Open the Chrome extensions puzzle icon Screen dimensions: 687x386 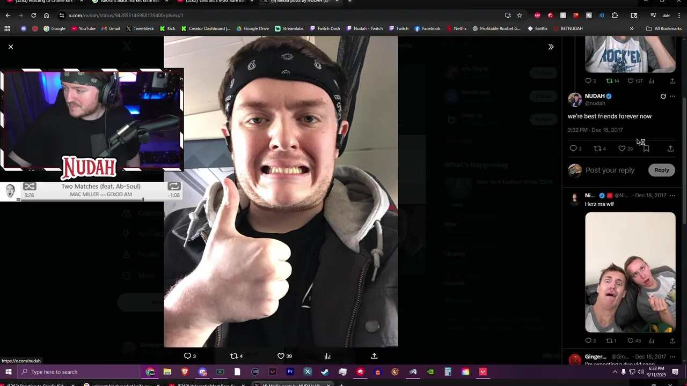pyautogui.click(x=615, y=16)
